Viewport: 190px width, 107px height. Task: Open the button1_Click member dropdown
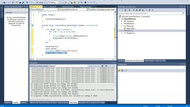[102, 10]
